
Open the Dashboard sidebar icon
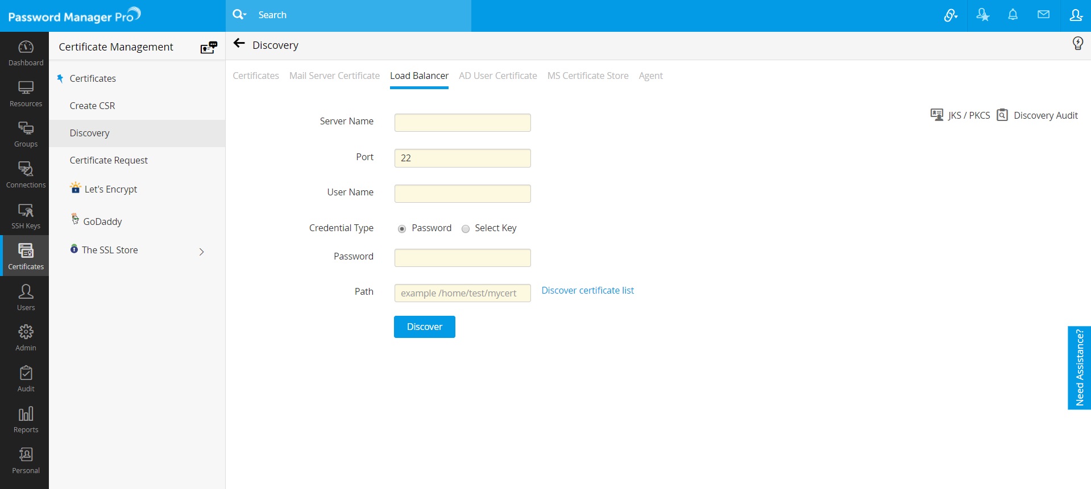[26, 53]
